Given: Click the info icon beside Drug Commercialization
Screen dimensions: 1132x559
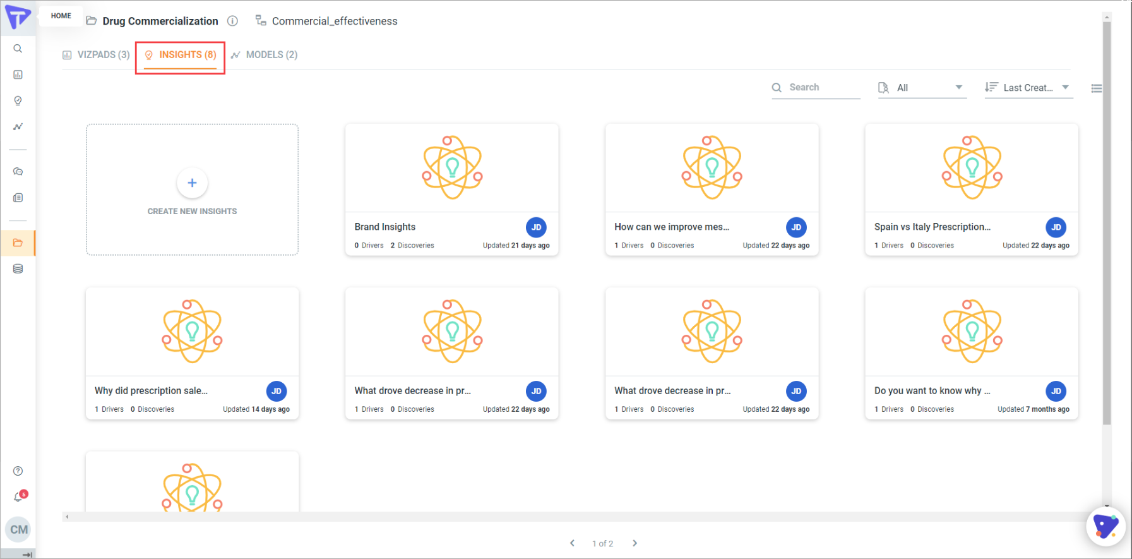Looking at the screenshot, I should pyautogui.click(x=232, y=21).
